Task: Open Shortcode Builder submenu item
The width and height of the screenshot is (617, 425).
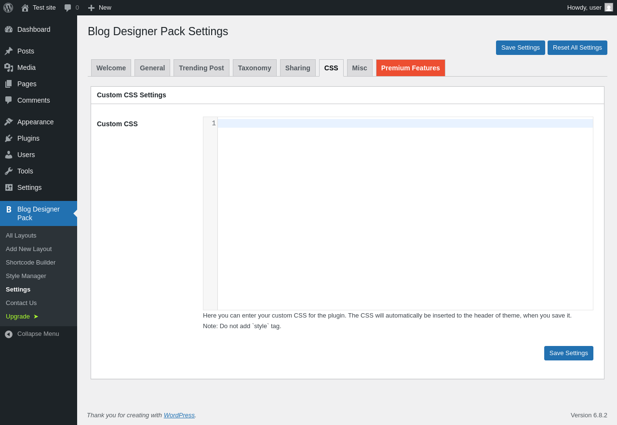Action: click(x=31, y=263)
